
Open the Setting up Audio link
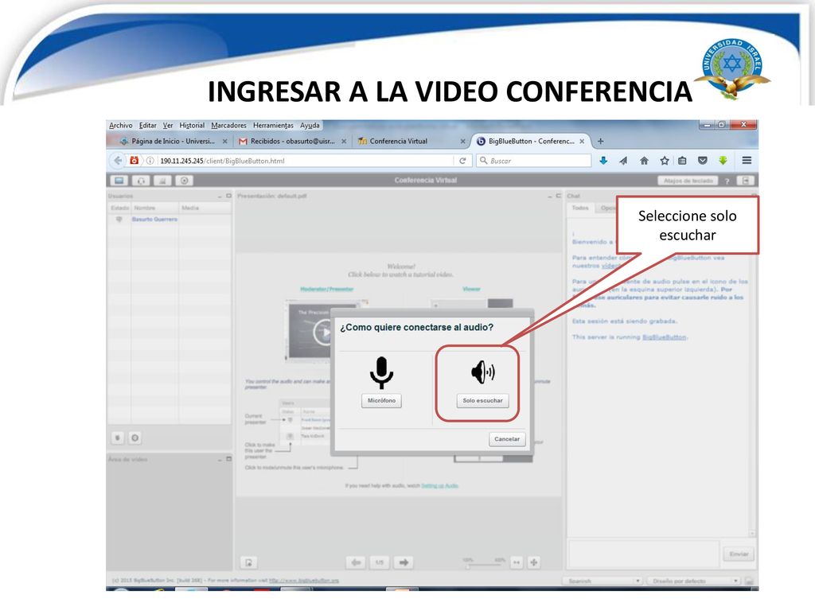tap(439, 486)
